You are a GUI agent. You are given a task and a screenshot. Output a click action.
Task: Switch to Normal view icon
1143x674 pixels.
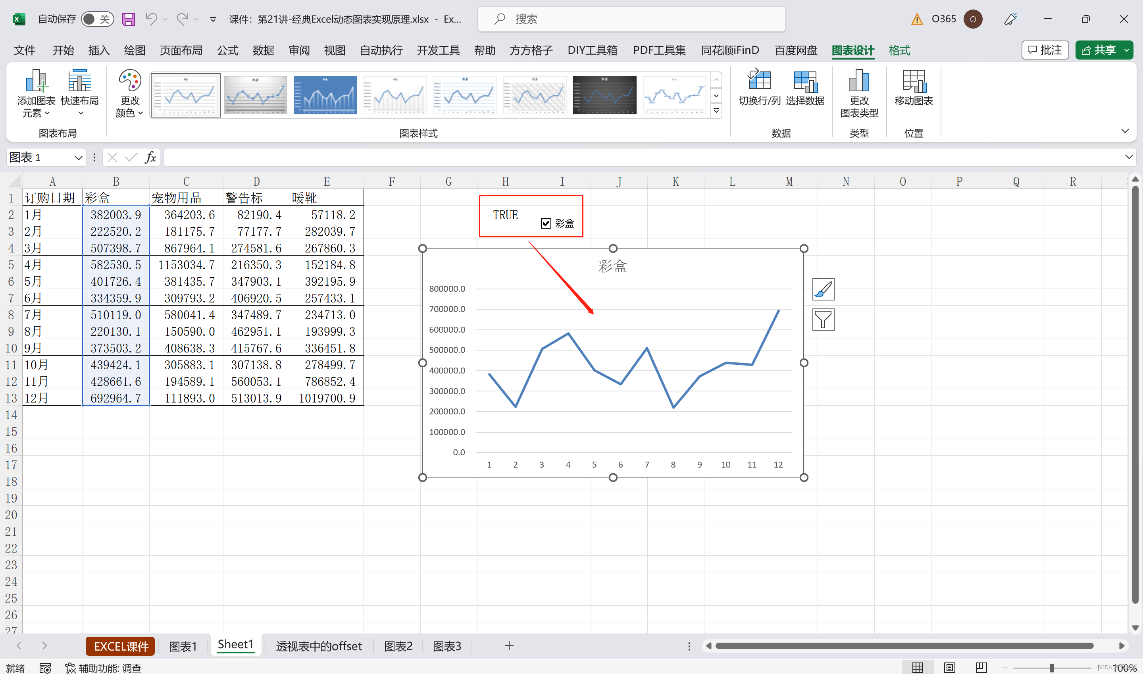click(x=917, y=667)
